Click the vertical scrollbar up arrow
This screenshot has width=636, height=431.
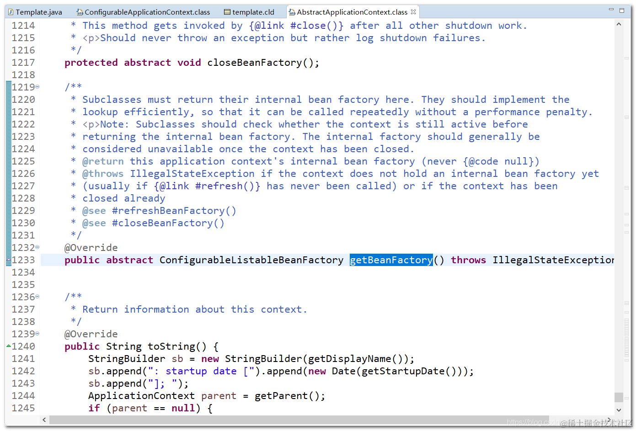point(619,24)
